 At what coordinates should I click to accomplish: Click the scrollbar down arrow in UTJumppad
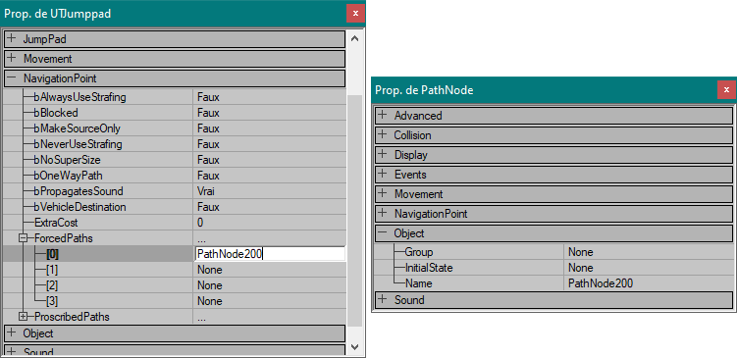[x=355, y=347]
